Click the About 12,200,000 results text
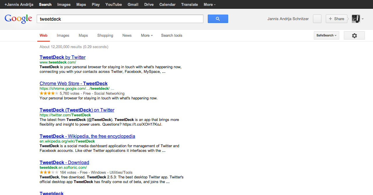This screenshot has width=373, height=195. (74, 47)
